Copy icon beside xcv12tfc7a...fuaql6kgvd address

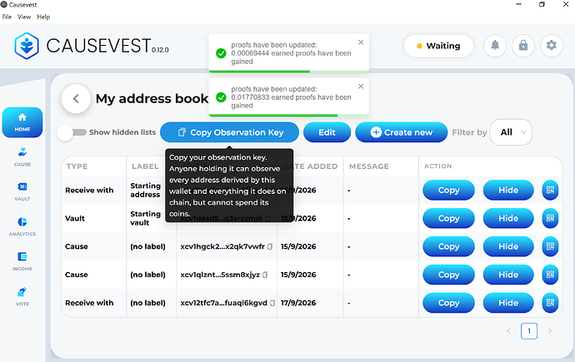coord(272,303)
